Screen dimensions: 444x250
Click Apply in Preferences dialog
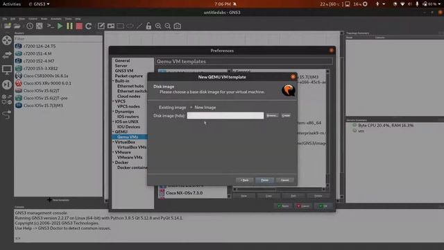(x=283, y=206)
